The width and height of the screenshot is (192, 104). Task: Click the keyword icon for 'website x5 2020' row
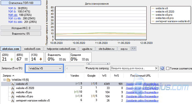13,88
